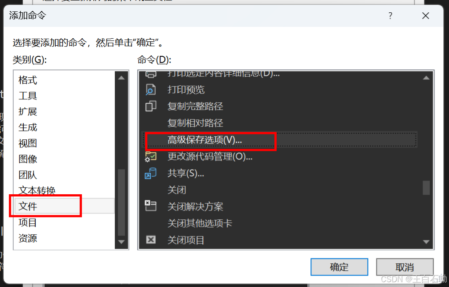This screenshot has width=449, height=287.
Task: Click category list scroll down arrow
Action: [121, 242]
